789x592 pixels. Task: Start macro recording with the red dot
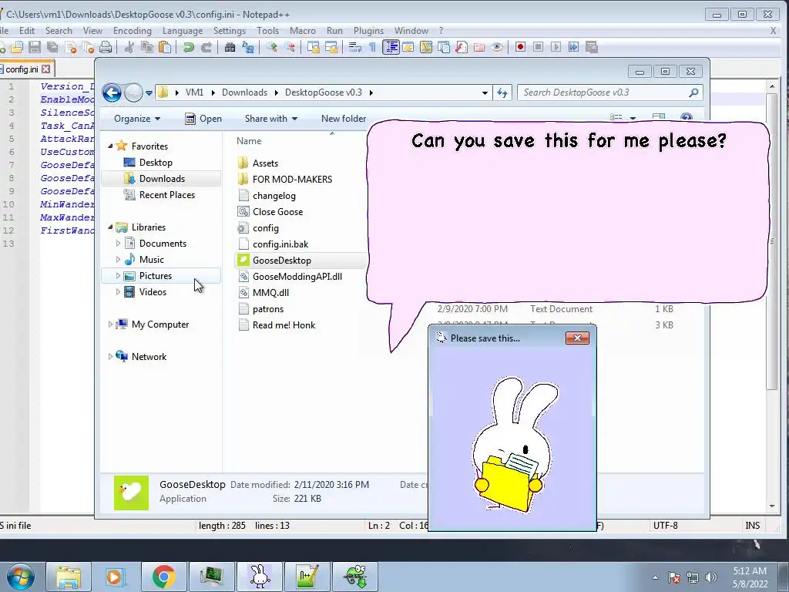click(520, 47)
